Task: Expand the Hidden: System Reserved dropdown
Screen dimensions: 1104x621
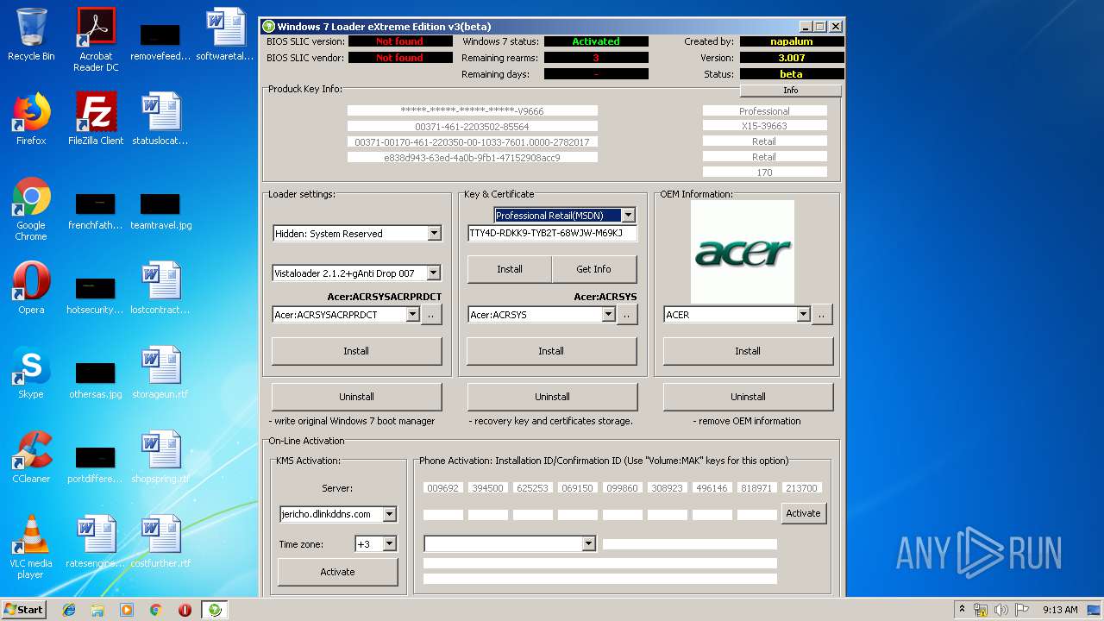Action: (434, 233)
